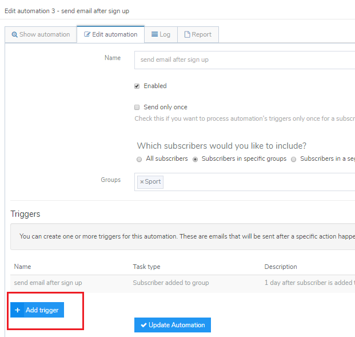Click the Update Automation button
Viewport: 355px width, 337px height.
(173, 325)
